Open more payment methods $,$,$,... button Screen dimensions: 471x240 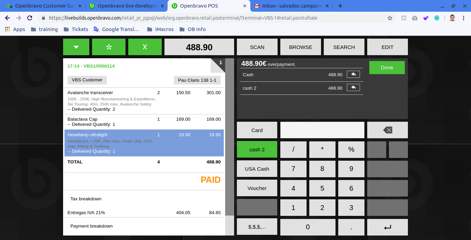(x=257, y=227)
